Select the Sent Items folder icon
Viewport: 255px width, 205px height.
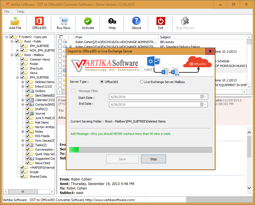tap(32, 95)
